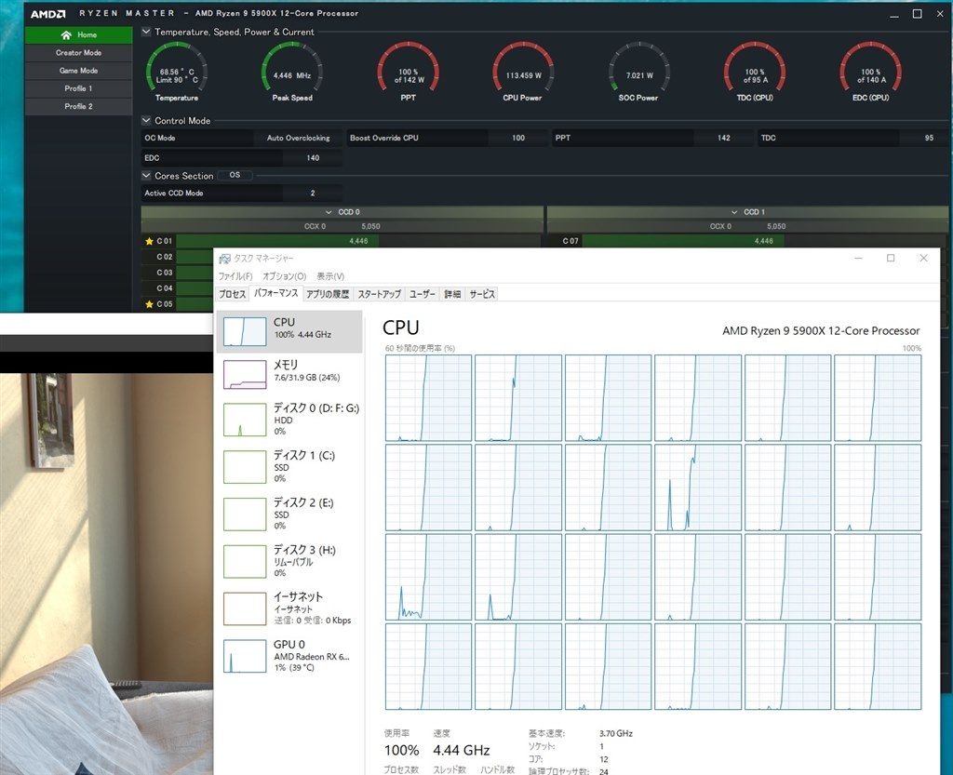
Task: Switch to the アプリの履歴 tab
Action: (328, 295)
